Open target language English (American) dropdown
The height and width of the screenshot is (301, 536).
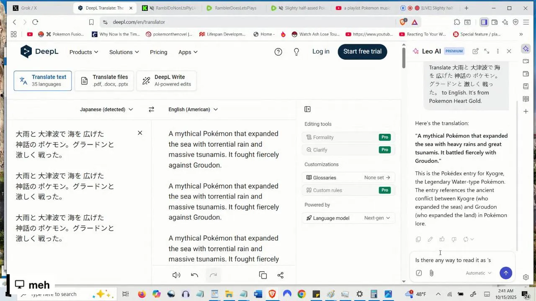pyautogui.click(x=193, y=110)
